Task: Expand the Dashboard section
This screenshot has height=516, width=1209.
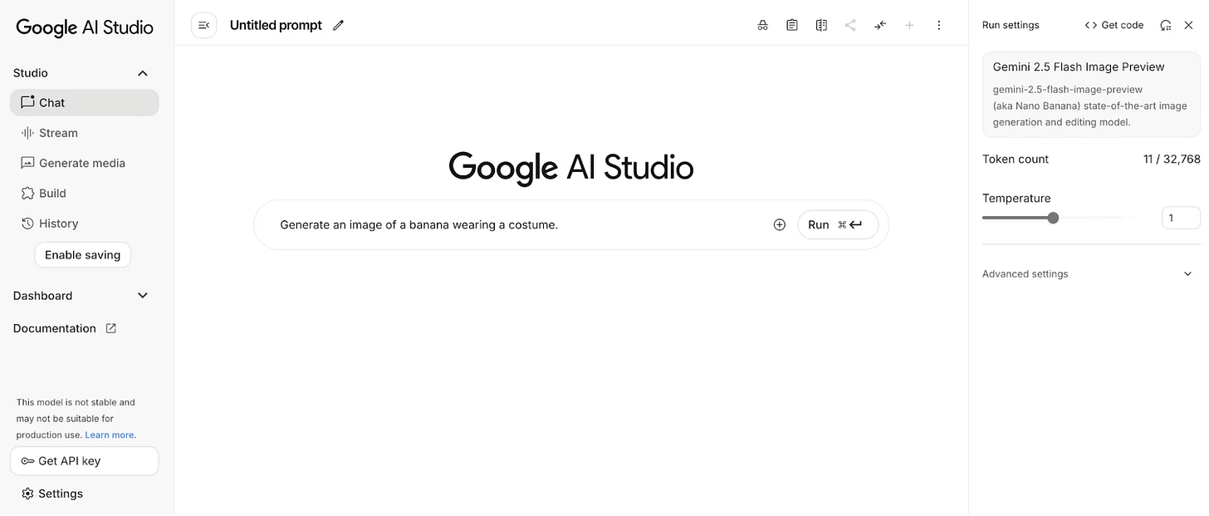Action: tap(81, 296)
